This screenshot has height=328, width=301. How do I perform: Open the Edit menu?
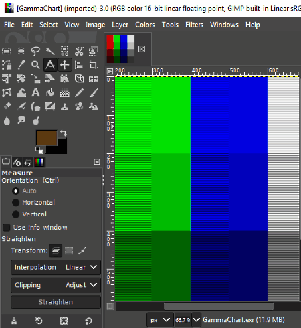coord(27,25)
